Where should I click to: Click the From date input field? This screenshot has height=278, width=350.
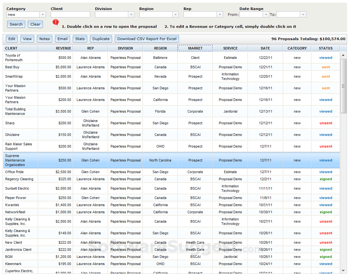[x=251, y=15]
